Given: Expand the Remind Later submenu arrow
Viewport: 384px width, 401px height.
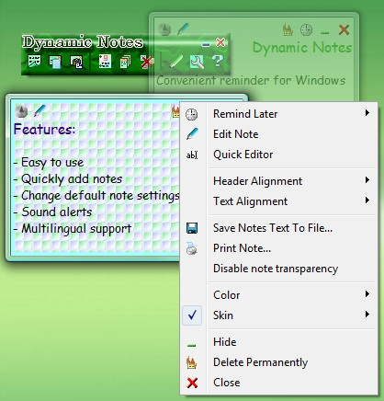Looking at the screenshot, I should click(x=367, y=113).
